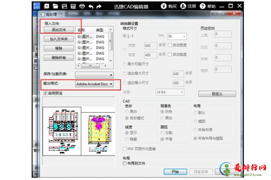The height and width of the screenshot is (180, 271).
Task: Open the 保存/加载列表 dropdown
Action: click(x=94, y=75)
